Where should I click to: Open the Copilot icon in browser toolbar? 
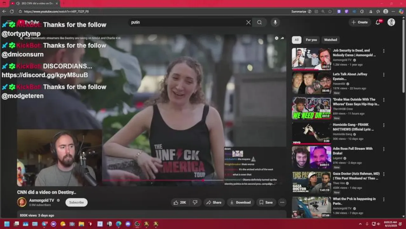[401, 11]
